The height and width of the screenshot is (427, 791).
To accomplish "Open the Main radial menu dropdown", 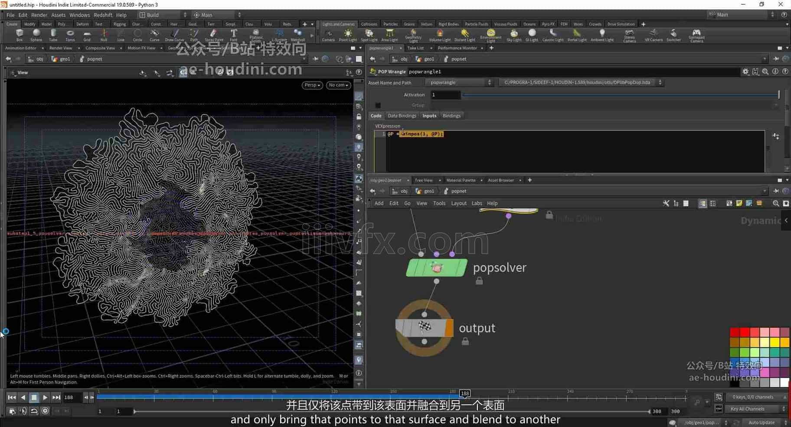I will point(216,15).
